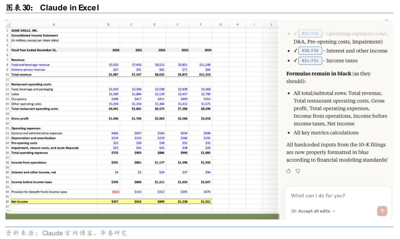Screen dimensions: 400x239
Task: Select column B header
Action: (108, 25)
